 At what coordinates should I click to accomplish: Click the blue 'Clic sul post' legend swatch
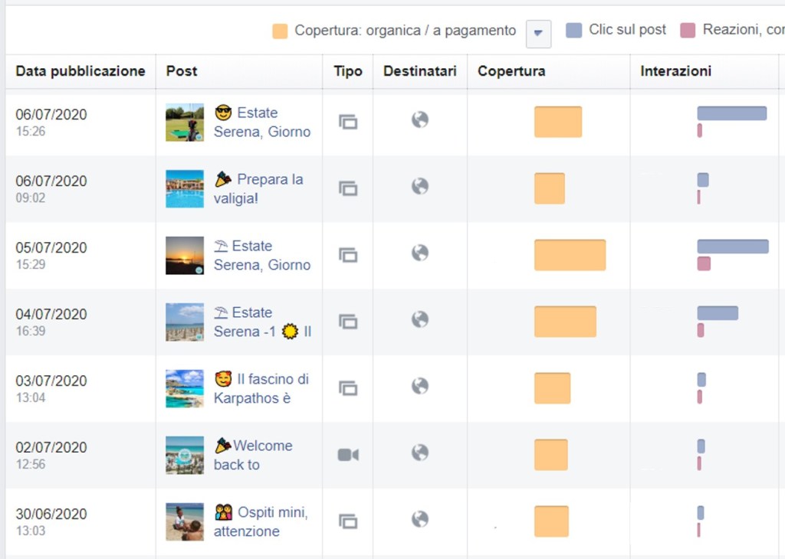point(574,30)
